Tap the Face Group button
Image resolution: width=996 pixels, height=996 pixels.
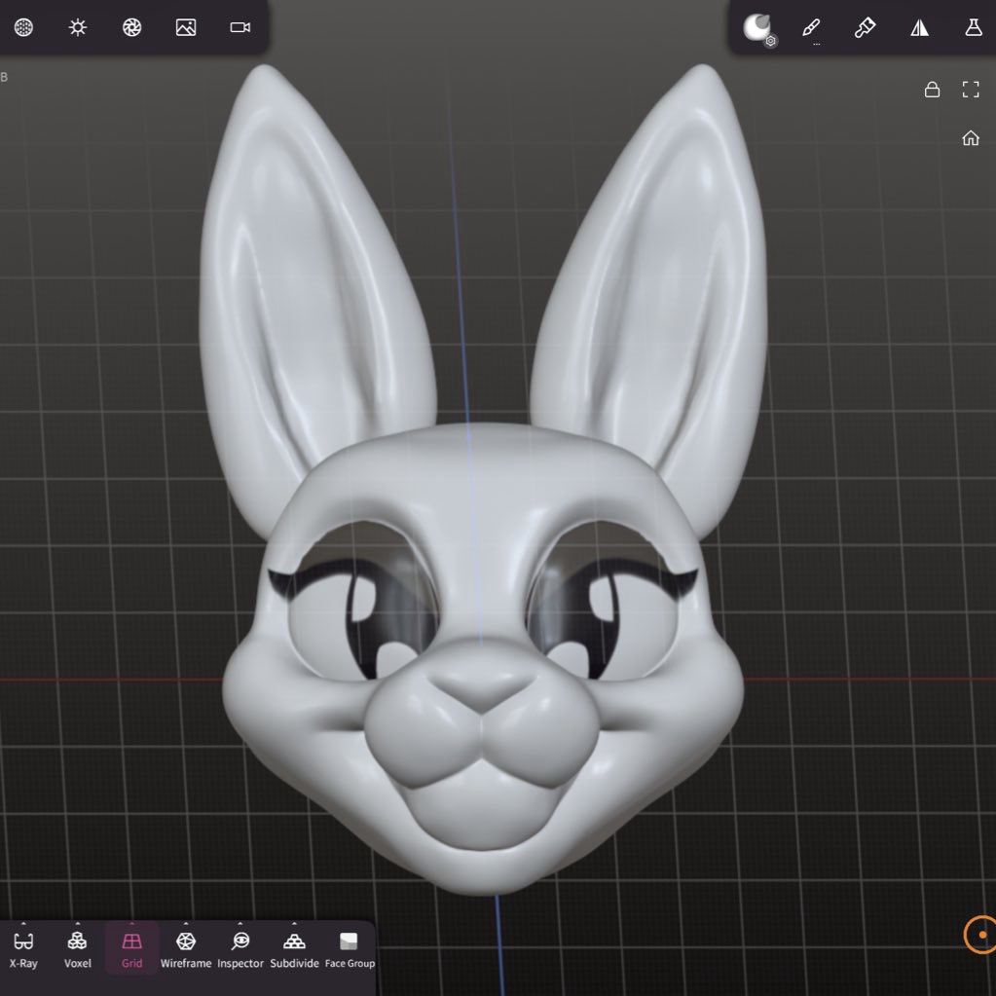click(349, 948)
